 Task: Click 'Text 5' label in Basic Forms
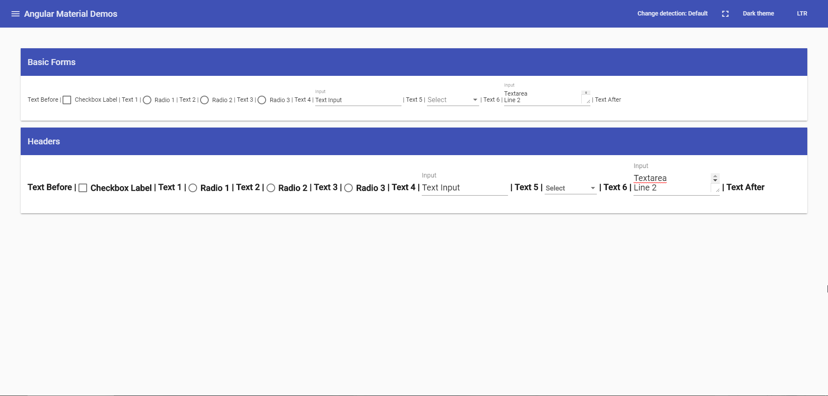click(x=414, y=100)
